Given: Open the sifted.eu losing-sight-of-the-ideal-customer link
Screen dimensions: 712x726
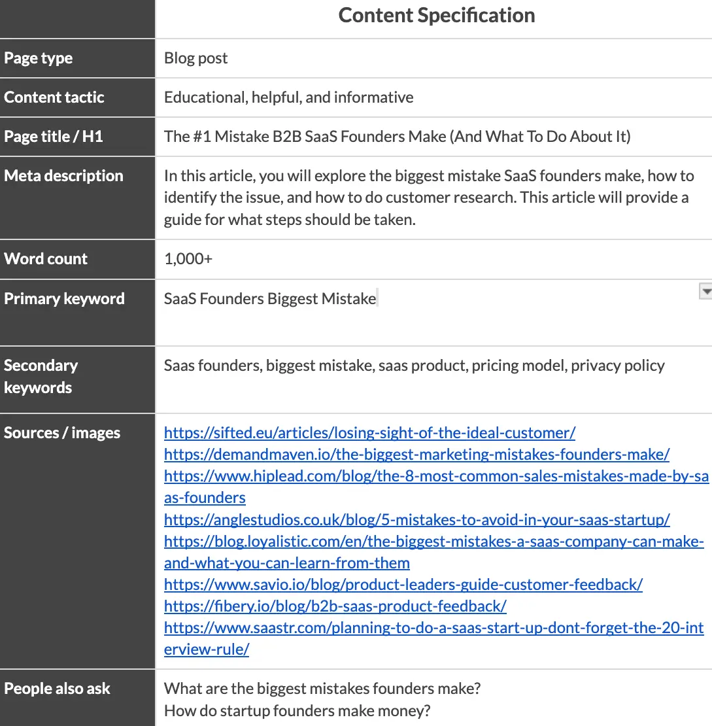Looking at the screenshot, I should tap(369, 433).
